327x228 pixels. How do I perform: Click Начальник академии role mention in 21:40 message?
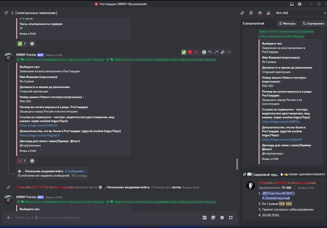[60, 60]
